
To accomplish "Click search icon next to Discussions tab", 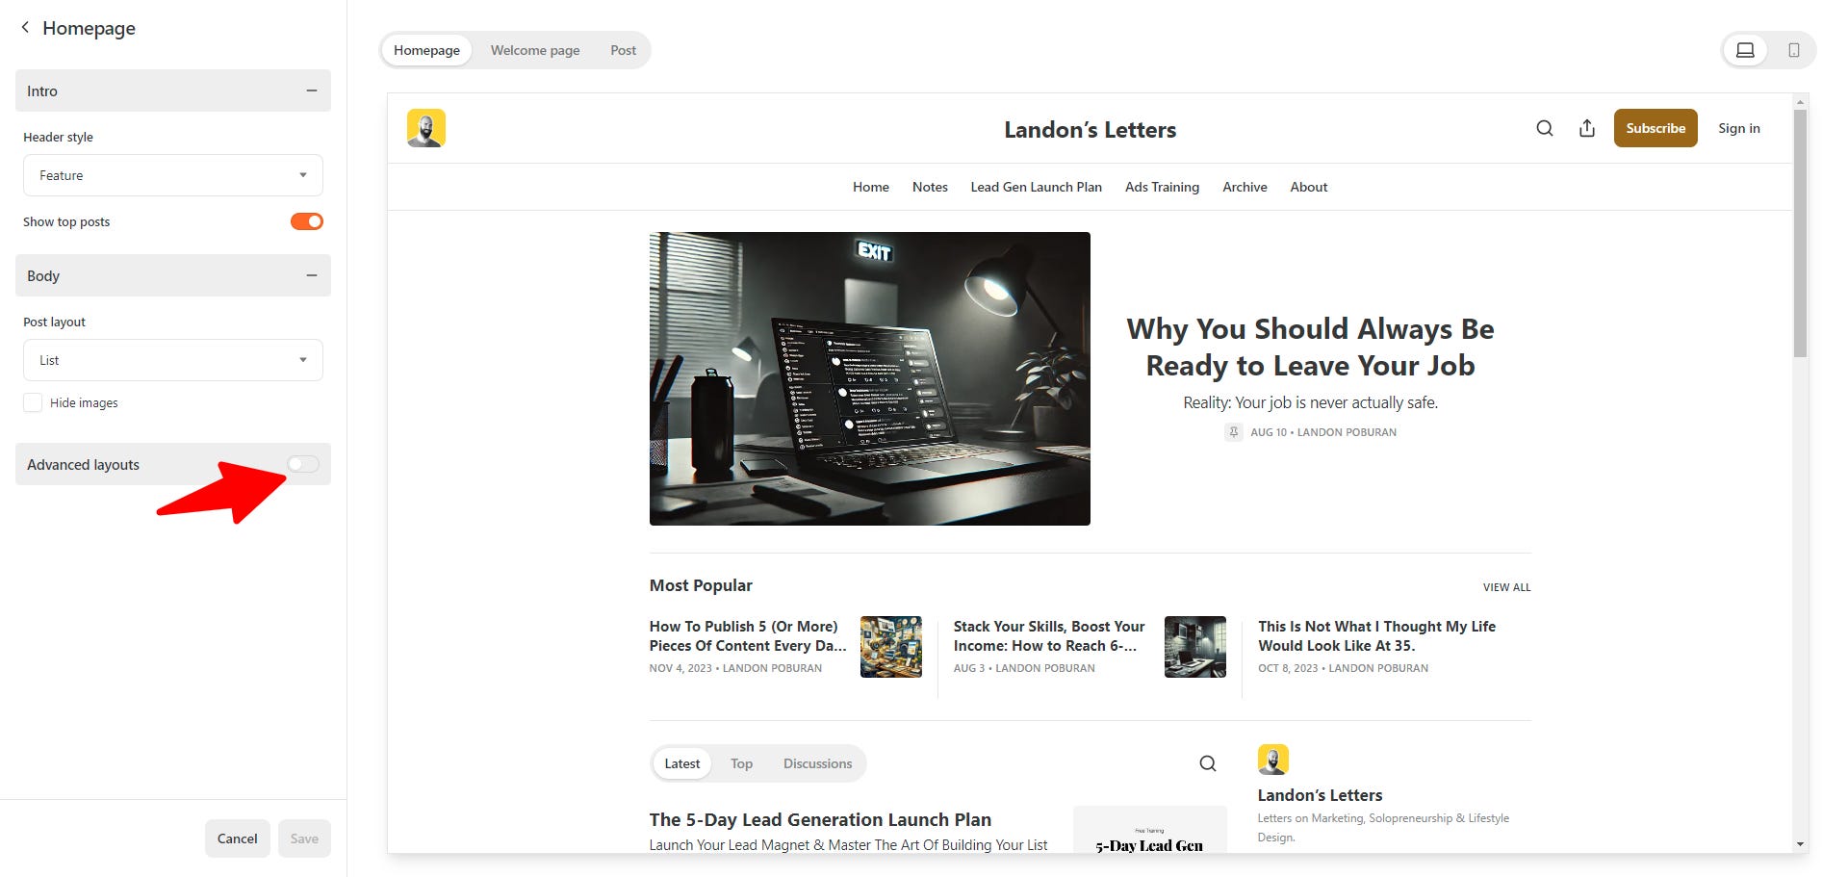I will (1208, 763).
